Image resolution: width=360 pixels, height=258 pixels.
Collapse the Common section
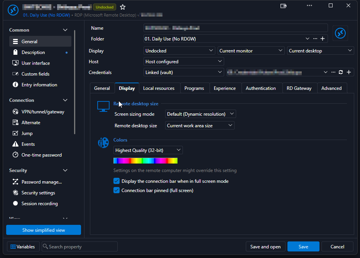65,30
